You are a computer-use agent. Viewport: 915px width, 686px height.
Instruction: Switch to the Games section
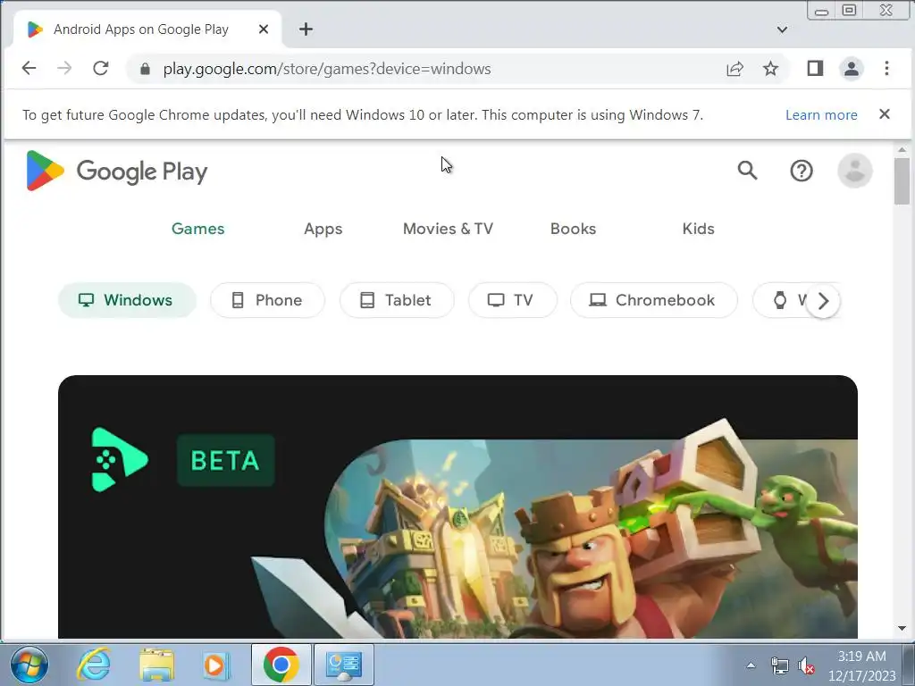click(197, 229)
